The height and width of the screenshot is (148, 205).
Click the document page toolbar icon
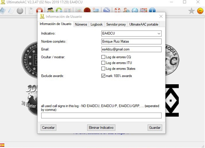(31, 10)
